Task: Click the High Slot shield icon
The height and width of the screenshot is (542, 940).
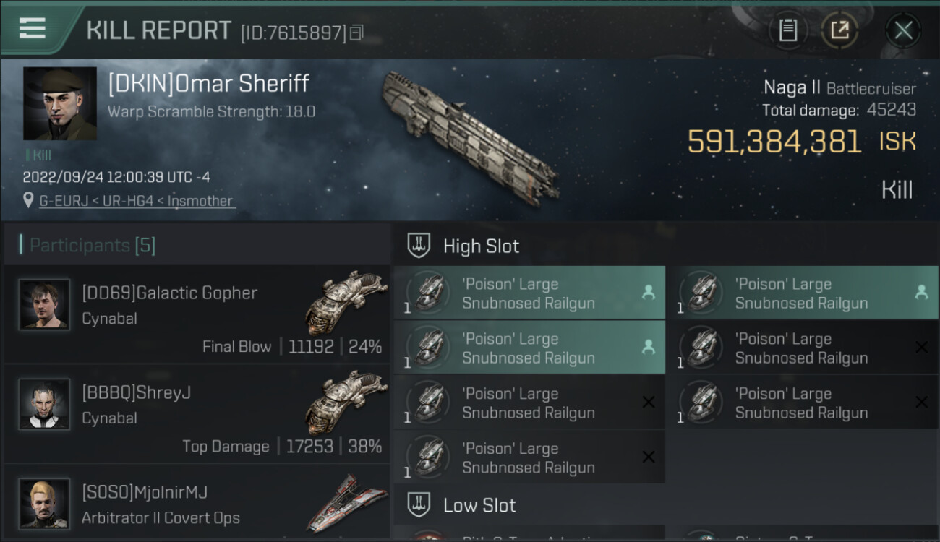Action: [x=419, y=246]
